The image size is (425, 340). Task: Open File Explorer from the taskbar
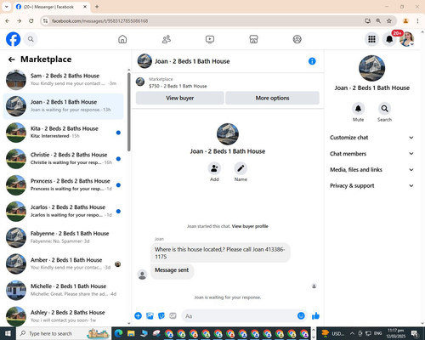131,333
